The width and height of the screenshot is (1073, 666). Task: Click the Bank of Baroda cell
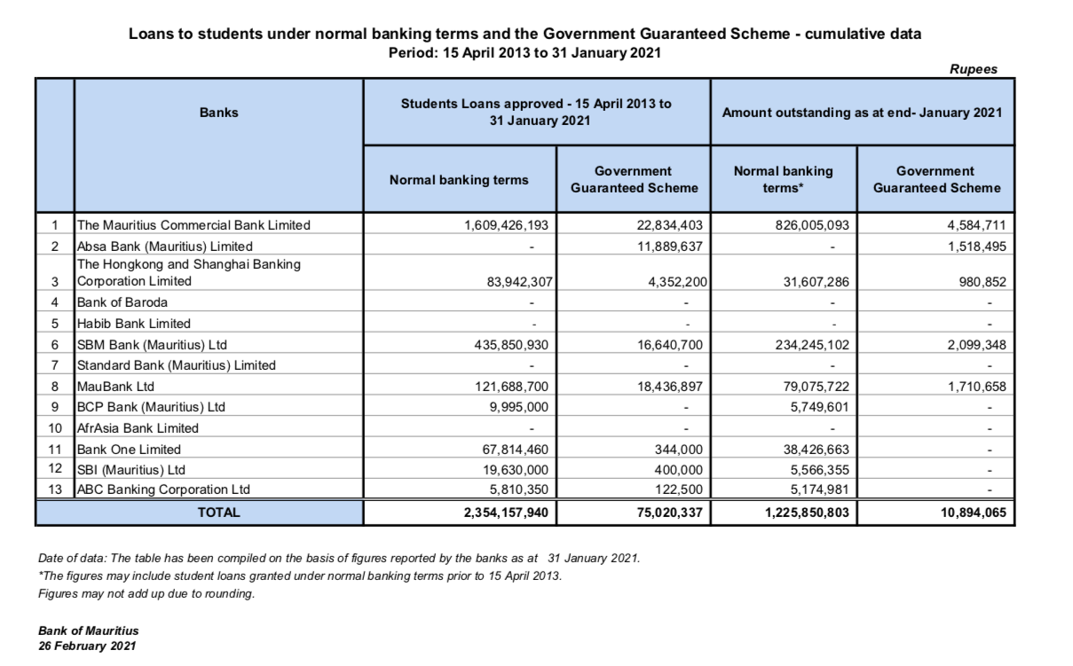pyautogui.click(x=122, y=302)
